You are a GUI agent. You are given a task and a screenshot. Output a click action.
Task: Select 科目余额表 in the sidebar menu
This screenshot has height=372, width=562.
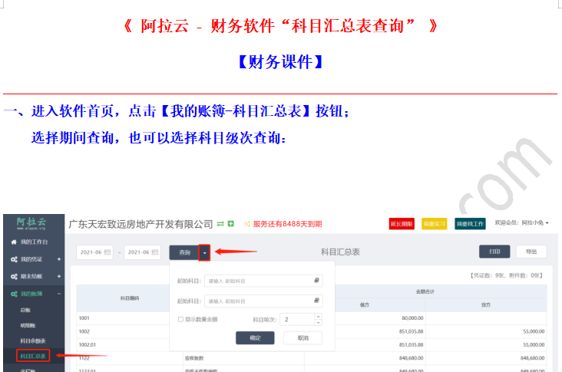point(32,341)
